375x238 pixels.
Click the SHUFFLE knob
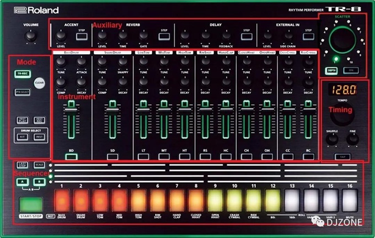332,139
